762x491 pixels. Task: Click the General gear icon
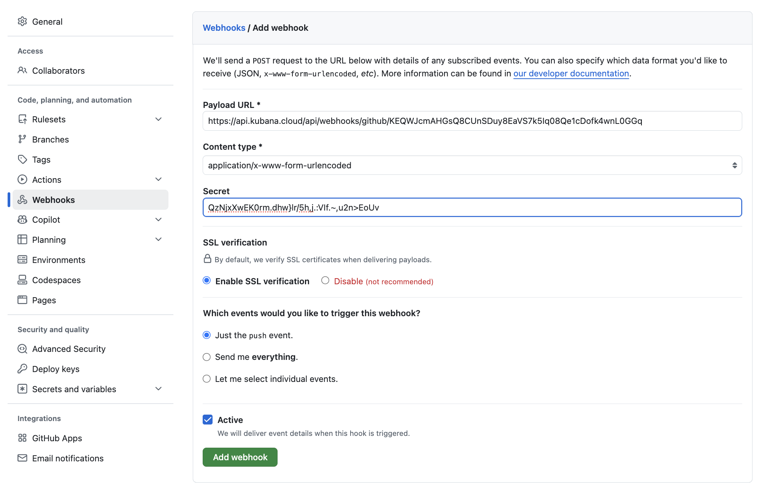pyautogui.click(x=22, y=22)
